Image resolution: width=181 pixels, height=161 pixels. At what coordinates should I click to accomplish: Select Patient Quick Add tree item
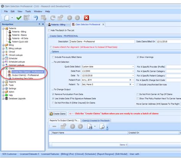20,42
